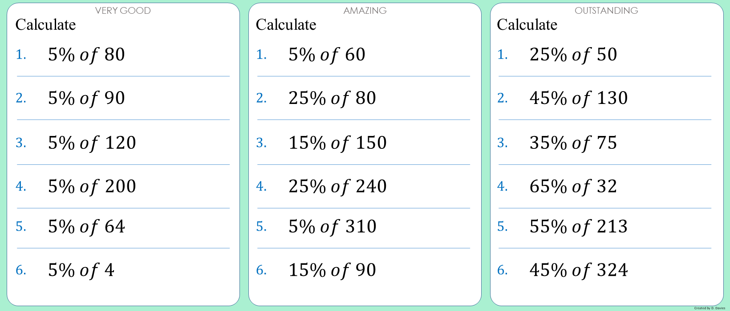Click the "45% of 130" problem
The width and height of the screenshot is (730, 311).
tap(579, 98)
